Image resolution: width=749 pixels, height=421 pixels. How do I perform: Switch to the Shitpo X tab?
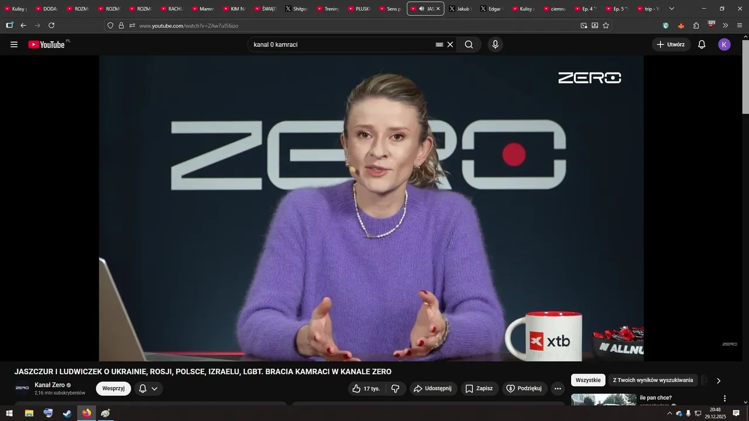(297, 9)
